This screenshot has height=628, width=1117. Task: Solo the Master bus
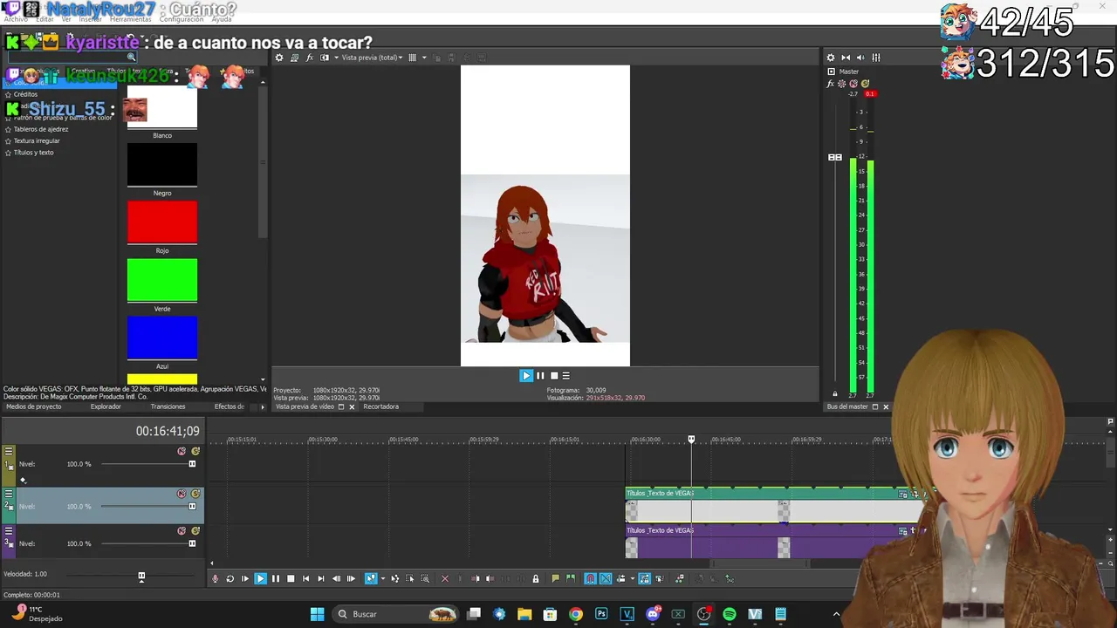click(x=865, y=84)
